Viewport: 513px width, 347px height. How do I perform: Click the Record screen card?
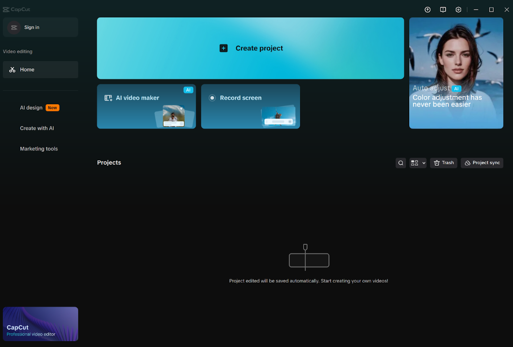tap(250, 107)
